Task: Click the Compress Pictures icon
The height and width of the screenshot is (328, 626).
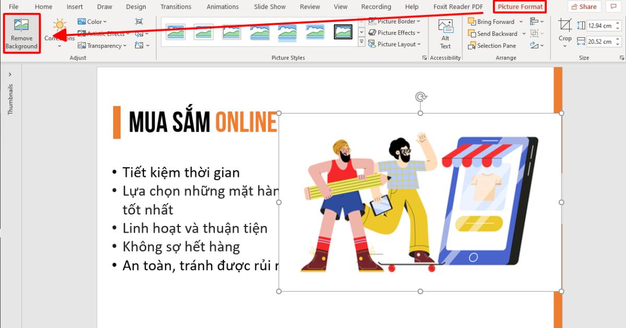Action: pos(139,22)
